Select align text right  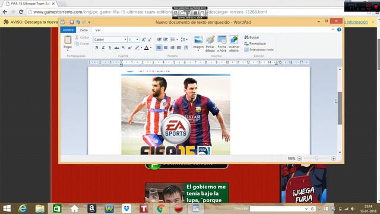click(172, 48)
